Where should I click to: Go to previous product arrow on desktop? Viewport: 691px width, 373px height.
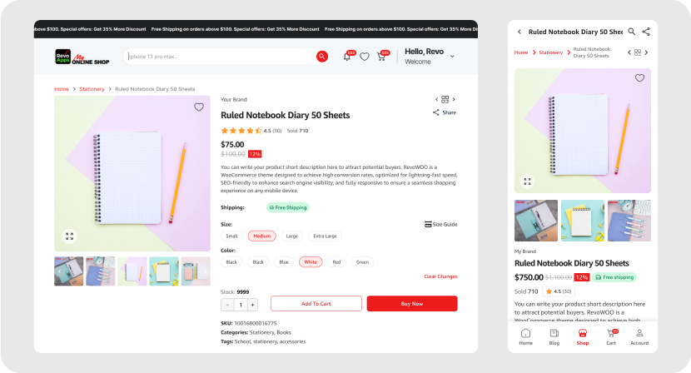[x=436, y=99]
